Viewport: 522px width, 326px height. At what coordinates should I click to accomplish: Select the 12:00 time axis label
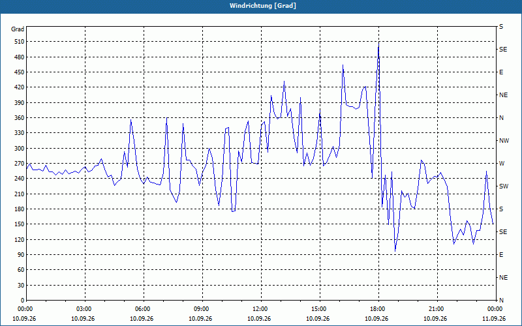click(261, 308)
